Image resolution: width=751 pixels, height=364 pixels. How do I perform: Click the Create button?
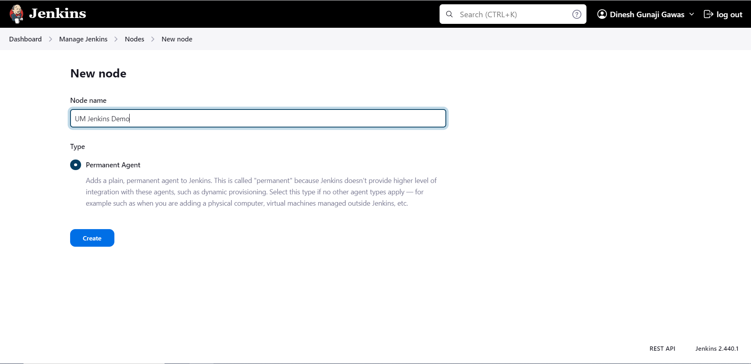point(92,238)
